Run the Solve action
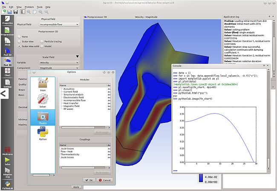The height and width of the screenshot is (191, 277). tap(7, 162)
